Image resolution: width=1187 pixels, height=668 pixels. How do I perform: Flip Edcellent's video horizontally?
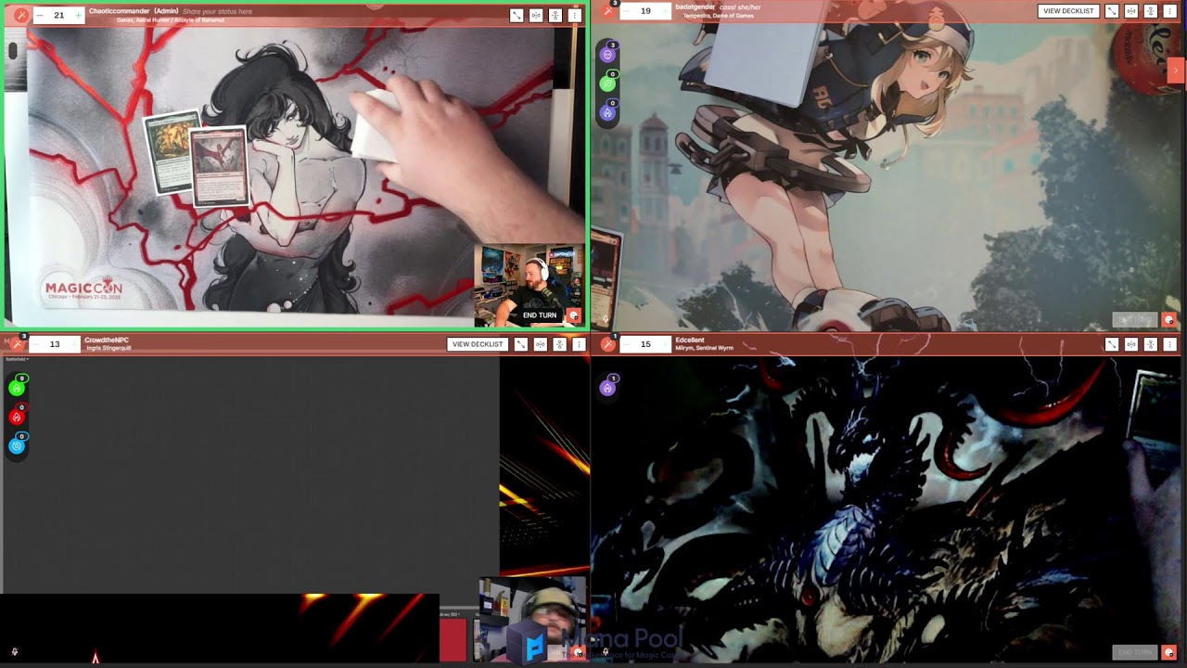(1131, 344)
